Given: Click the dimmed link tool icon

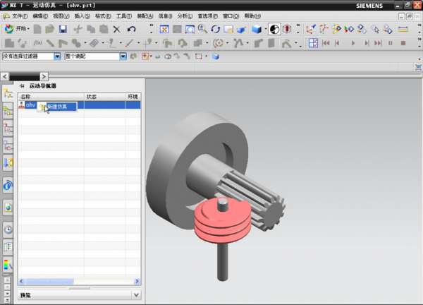Looking at the screenshot, I should click(49, 43).
